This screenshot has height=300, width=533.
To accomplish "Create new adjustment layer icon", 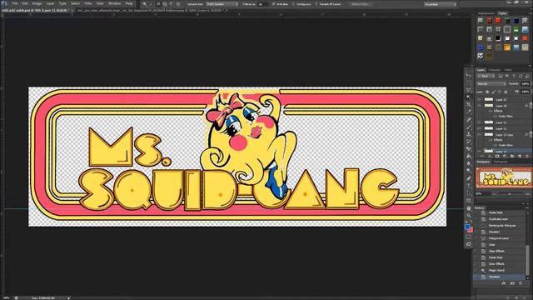I will click(x=505, y=156).
